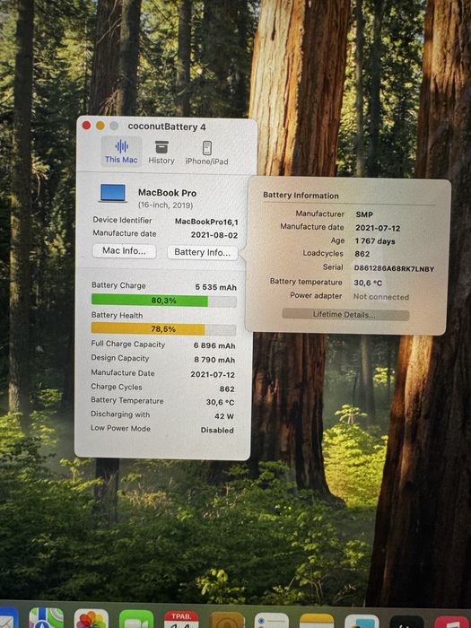Click the Design Capacity 8 790 mAh value
Screen dimensions: 471x628
(214, 360)
